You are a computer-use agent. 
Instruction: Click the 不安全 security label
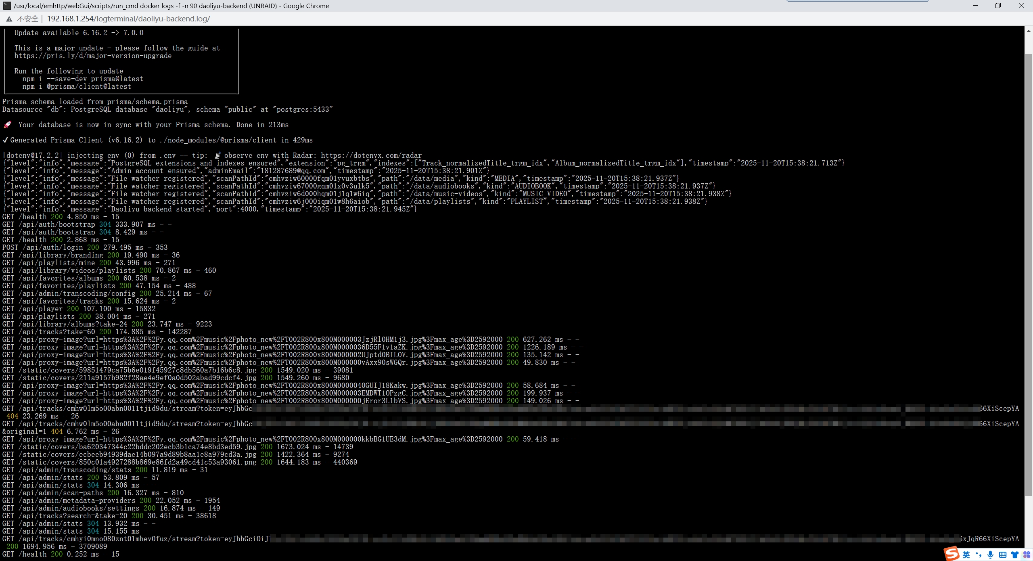click(27, 19)
